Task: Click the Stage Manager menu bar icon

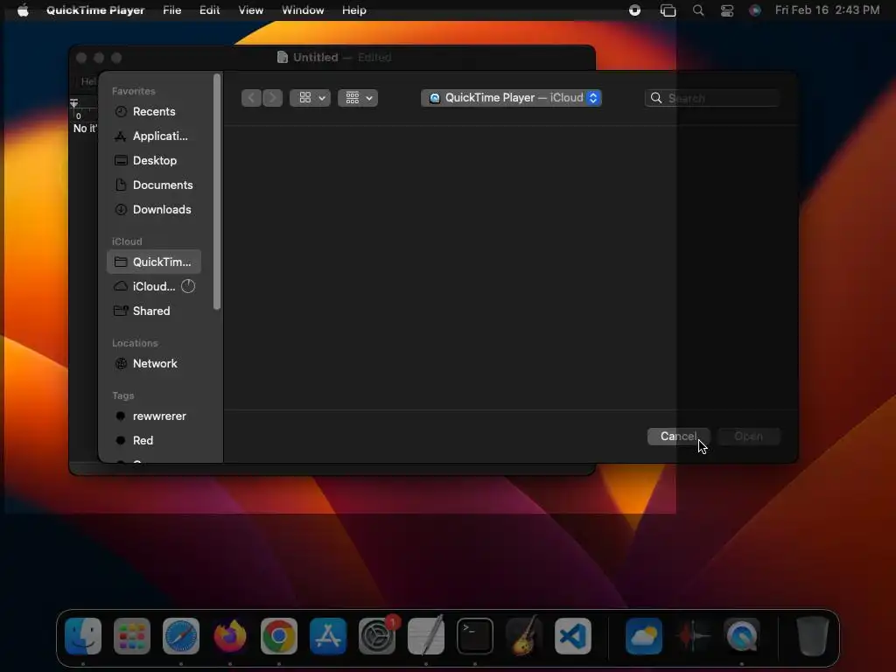Action: click(x=668, y=10)
